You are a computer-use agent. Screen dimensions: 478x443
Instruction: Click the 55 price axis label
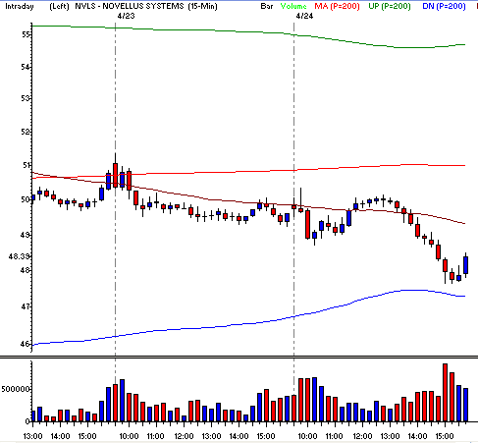[x=26, y=34]
